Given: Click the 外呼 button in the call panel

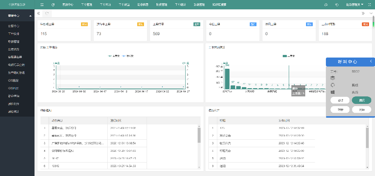Looking at the screenshot, I should (x=361, y=109).
